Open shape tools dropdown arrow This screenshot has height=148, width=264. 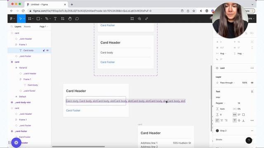pos(41,19)
